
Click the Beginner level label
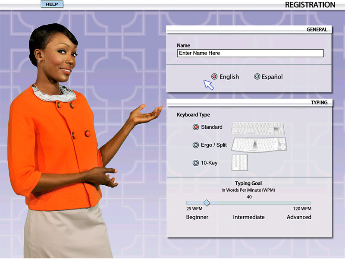point(197,217)
